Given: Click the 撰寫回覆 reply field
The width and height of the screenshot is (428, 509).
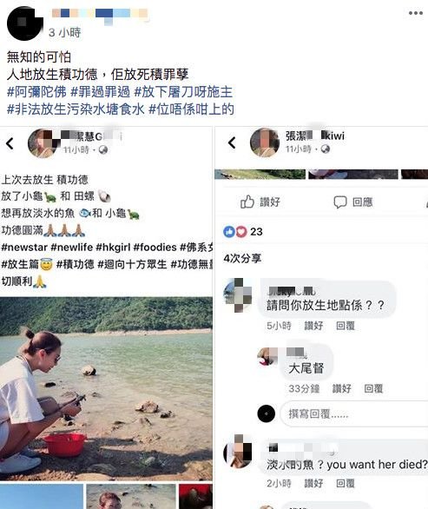Looking at the screenshot, I should click(x=353, y=413).
